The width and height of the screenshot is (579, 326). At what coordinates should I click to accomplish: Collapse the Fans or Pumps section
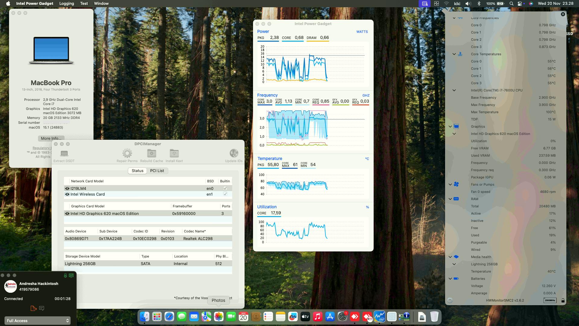click(x=450, y=184)
